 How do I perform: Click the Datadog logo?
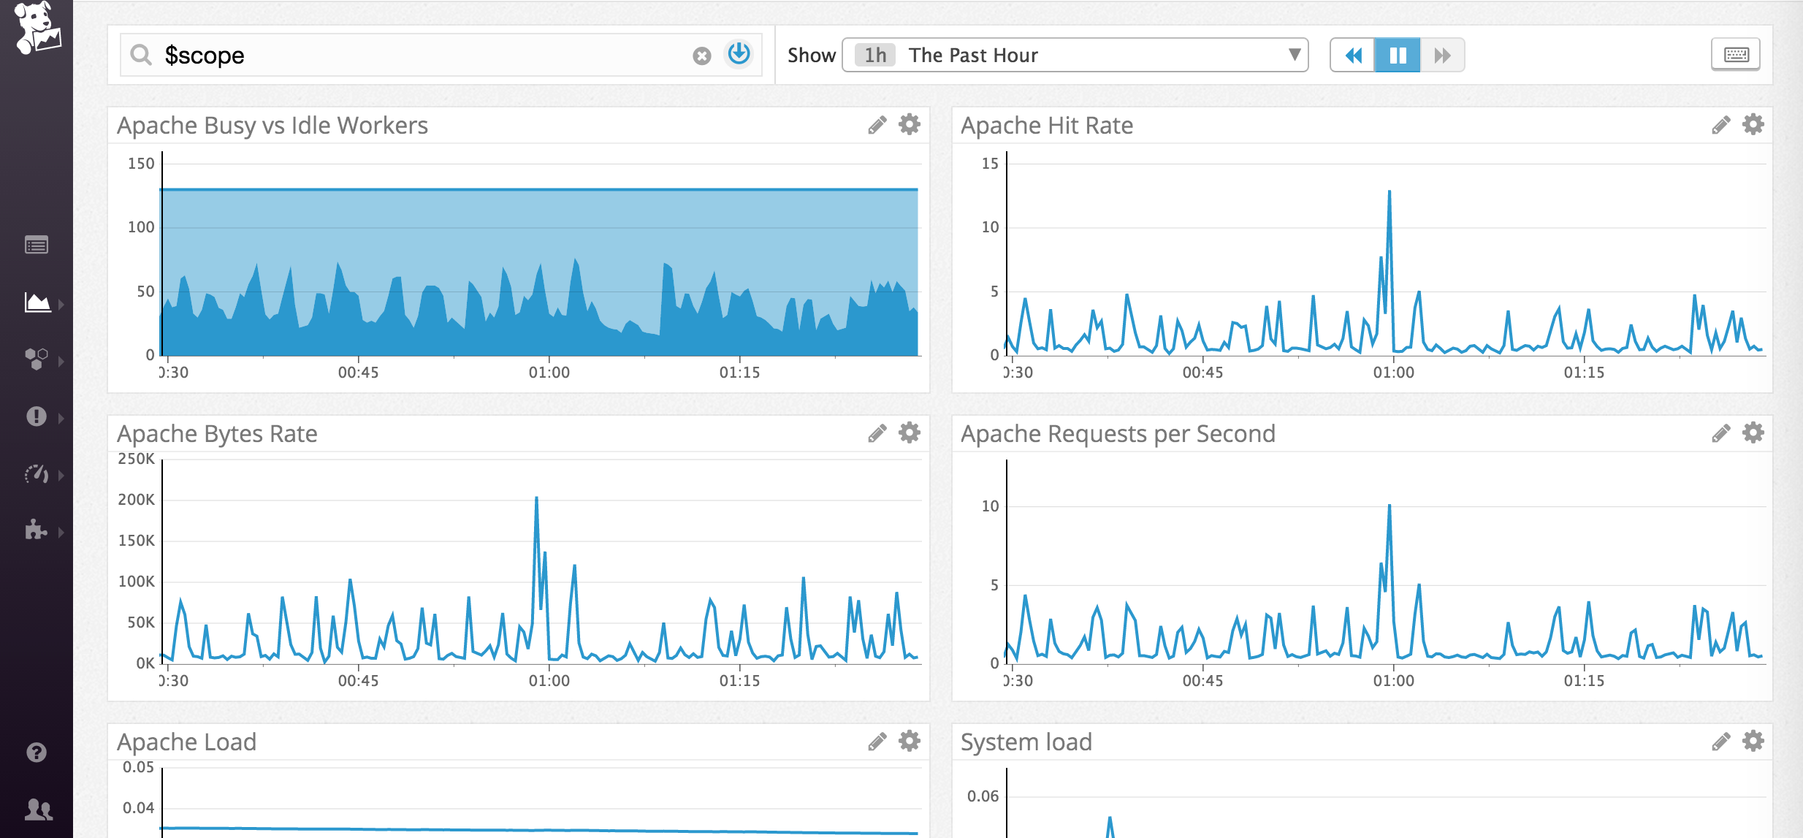coord(37,29)
